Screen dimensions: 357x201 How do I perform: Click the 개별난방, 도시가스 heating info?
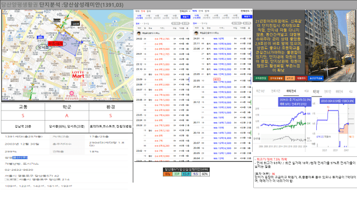(x=22, y=164)
